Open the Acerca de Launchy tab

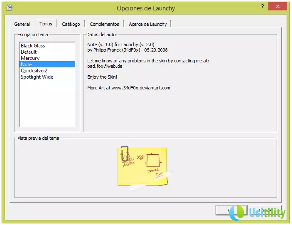coord(148,24)
